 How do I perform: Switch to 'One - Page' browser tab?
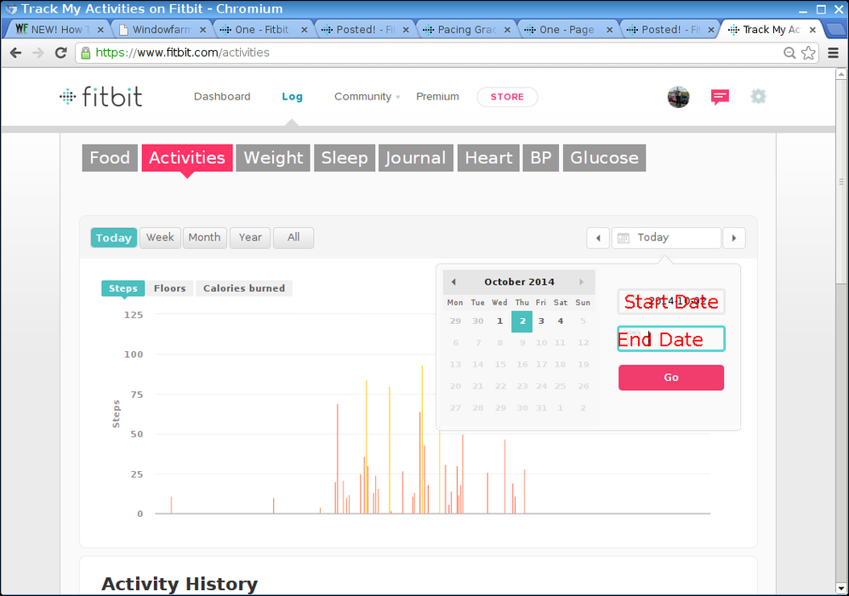[x=567, y=30]
